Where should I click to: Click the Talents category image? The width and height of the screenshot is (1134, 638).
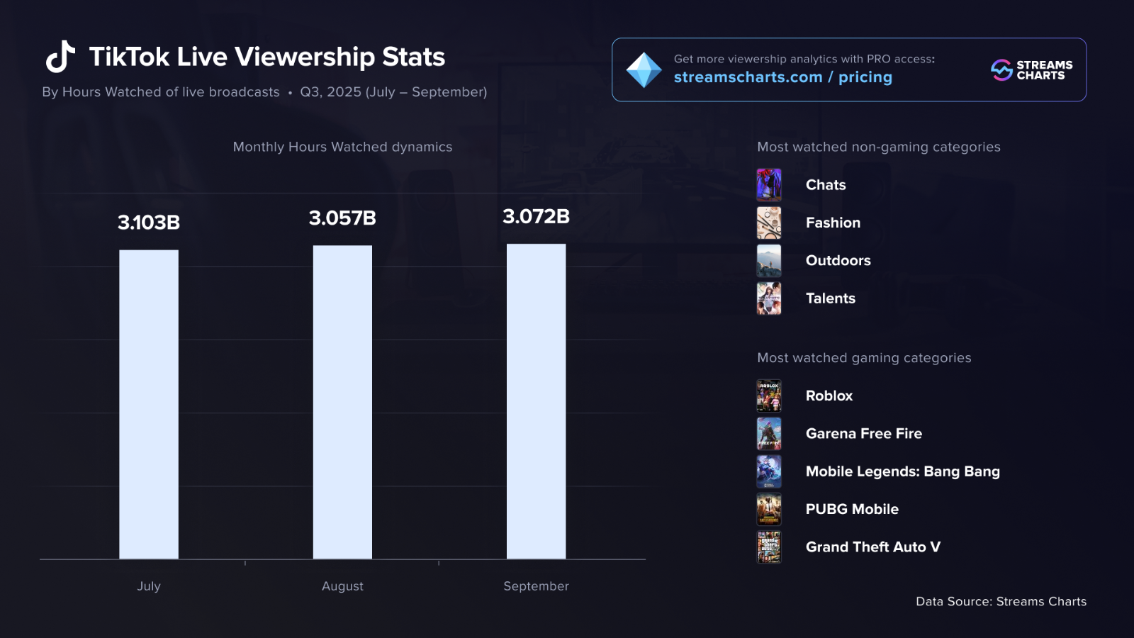coord(769,298)
